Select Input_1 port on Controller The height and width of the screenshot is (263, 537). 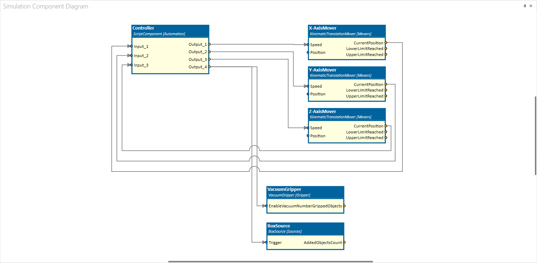[131, 46]
